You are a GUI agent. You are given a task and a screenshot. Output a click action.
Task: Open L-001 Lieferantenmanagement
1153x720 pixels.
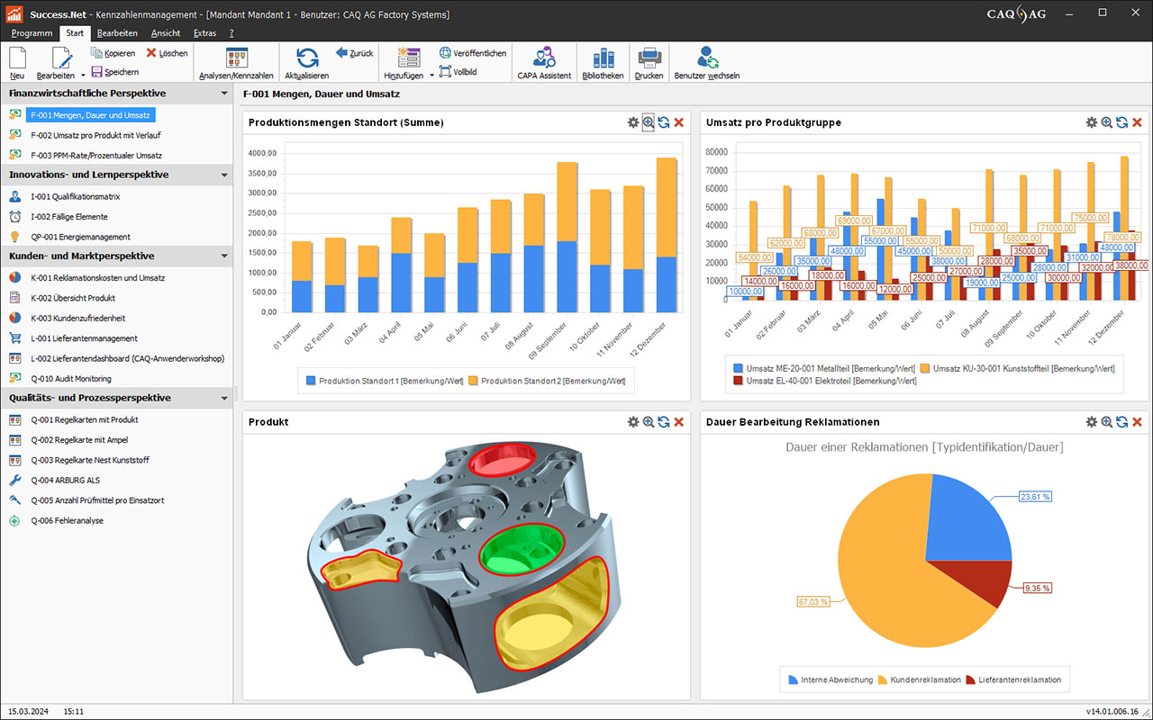(x=84, y=338)
